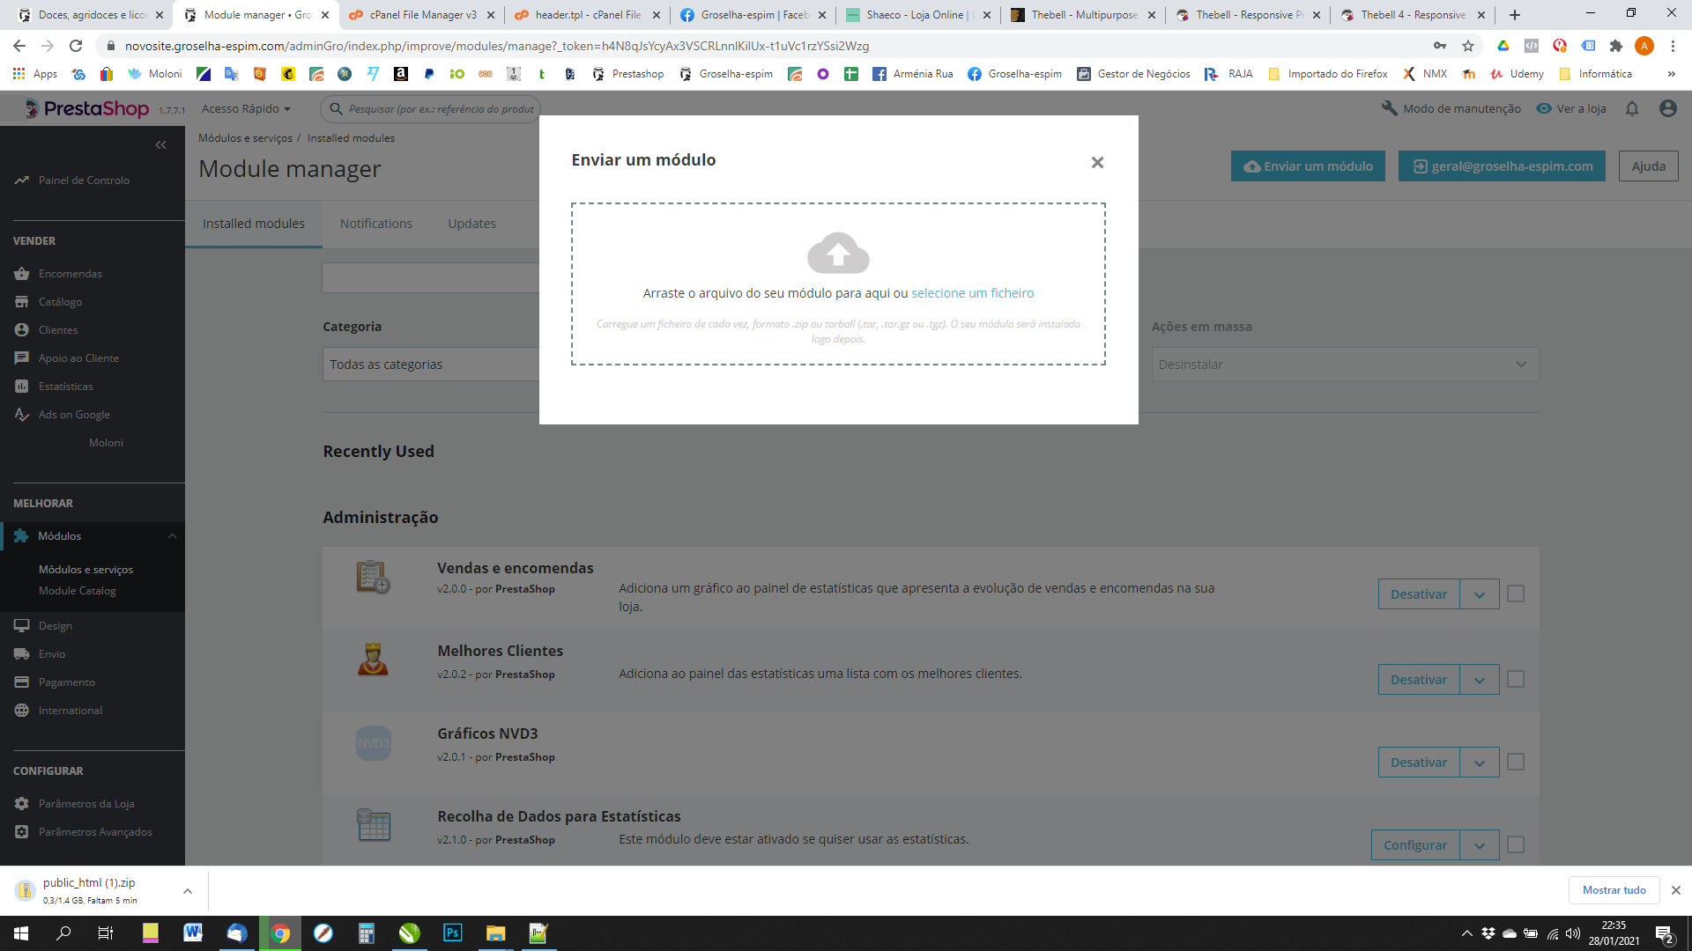Switch to the Updates tab
Viewport: 1692px width, 951px height.
coord(471,224)
